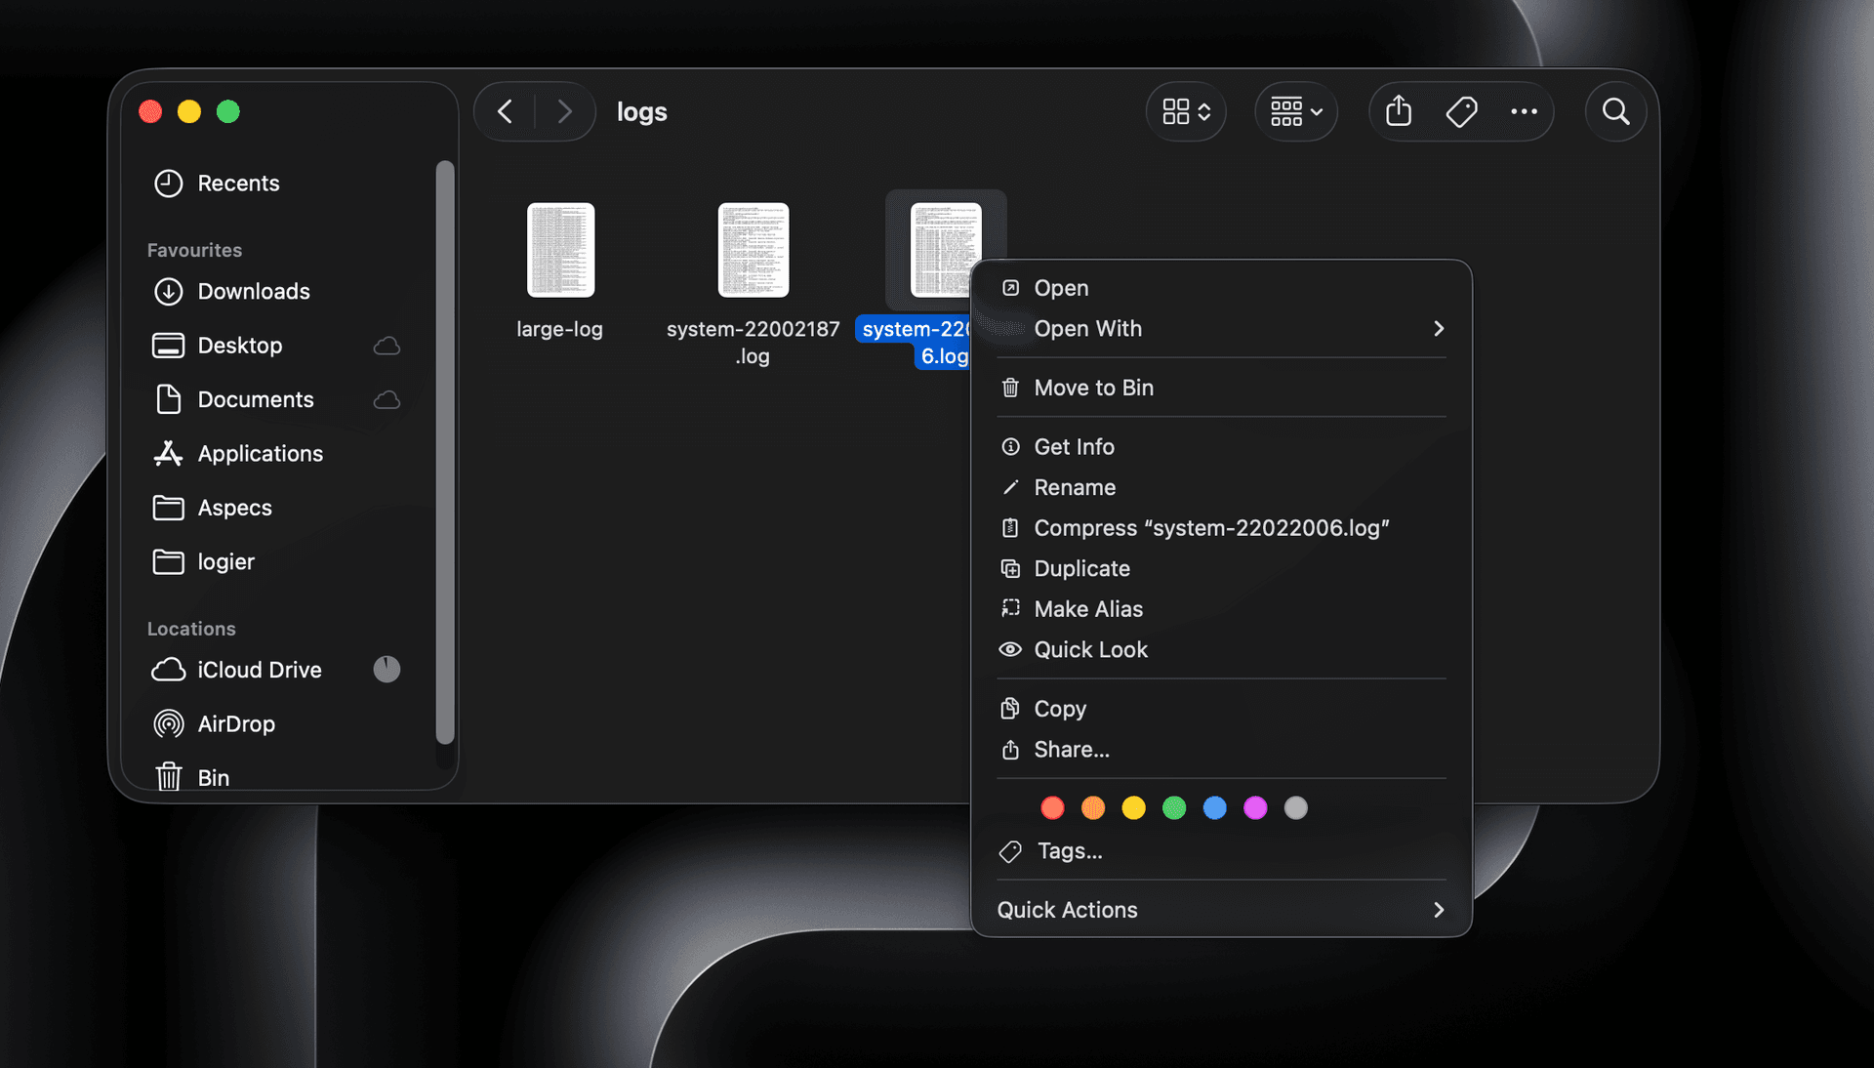Choose Share… in the context menu
The width and height of the screenshot is (1874, 1068).
1221,750
